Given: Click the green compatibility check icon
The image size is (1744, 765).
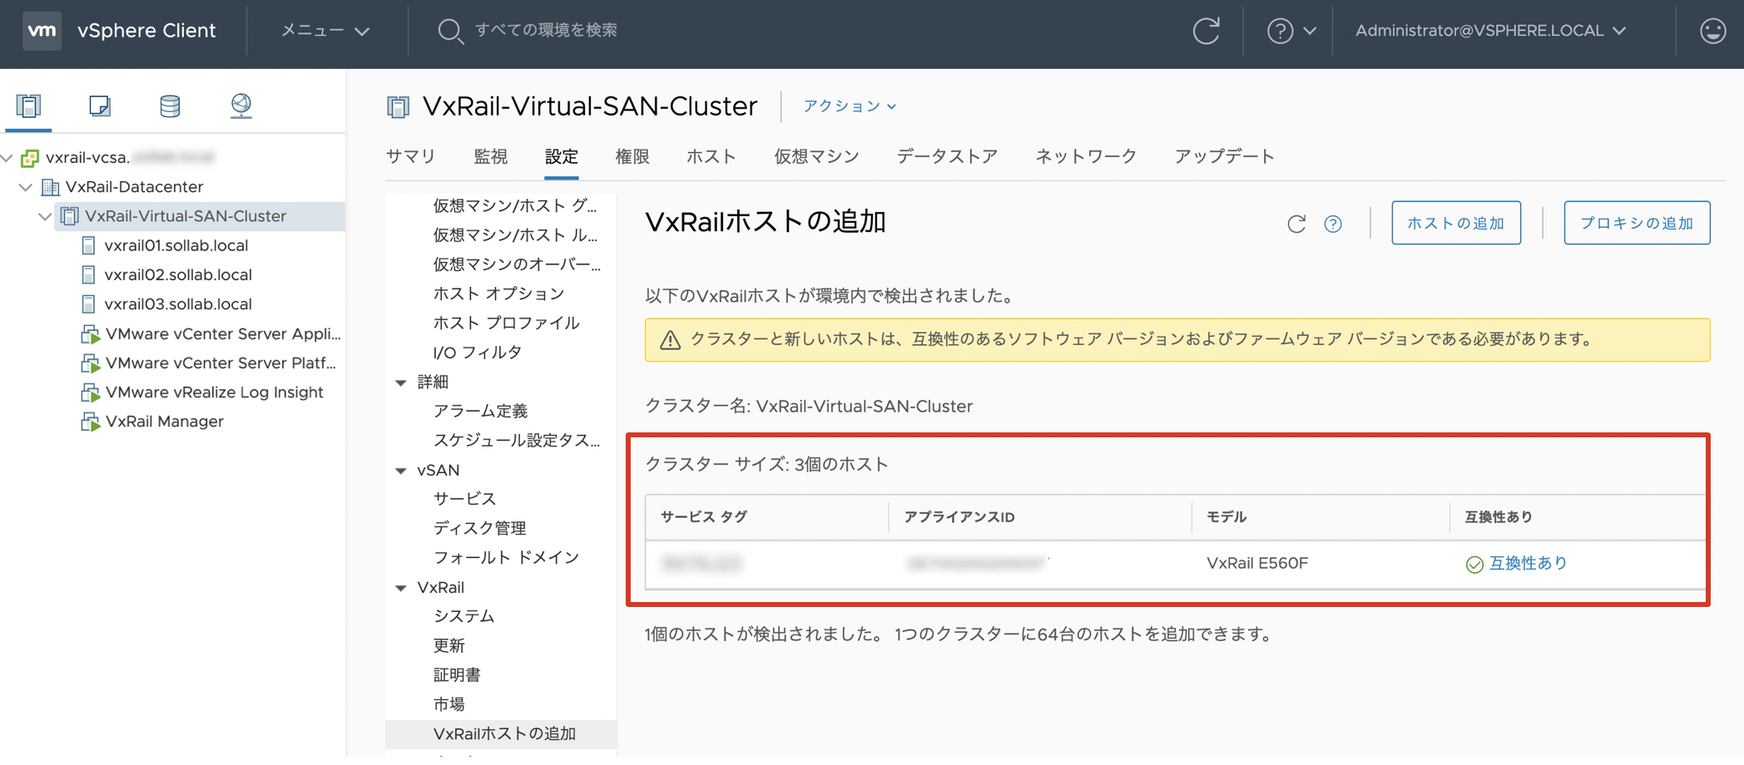Looking at the screenshot, I should [x=1474, y=565].
